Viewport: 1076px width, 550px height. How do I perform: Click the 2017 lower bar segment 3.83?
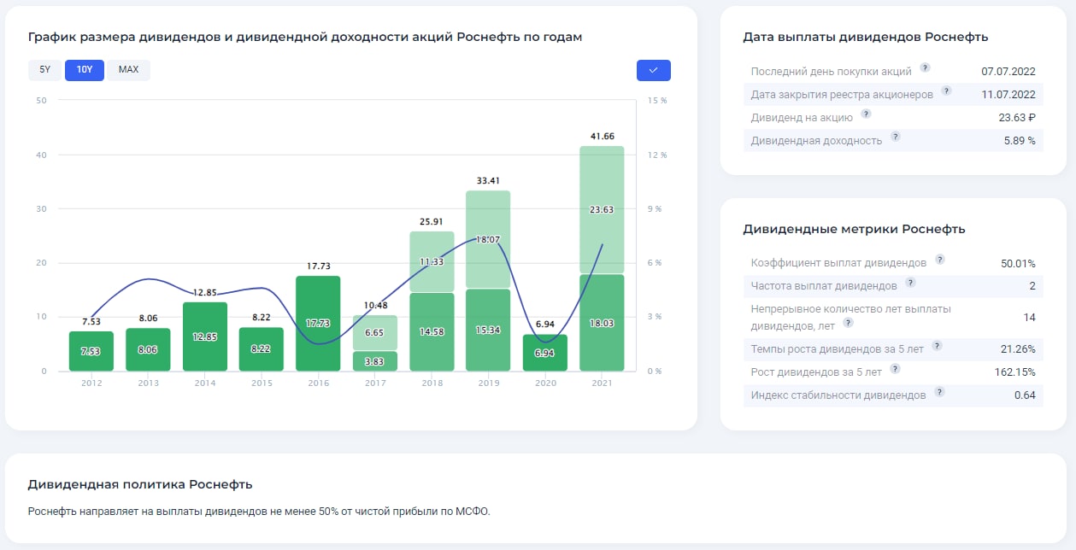click(375, 361)
